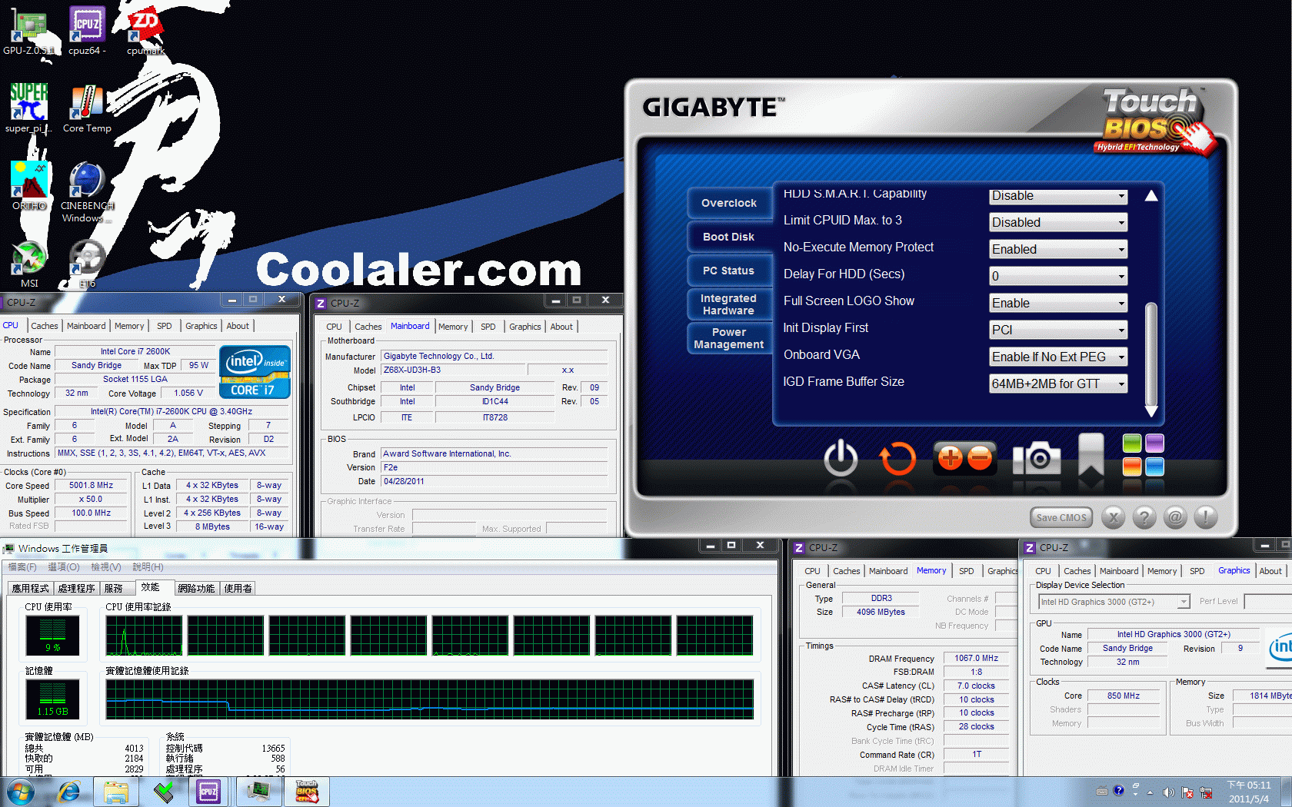Open SPD tab in the CPU-Z Mainboard window

point(488,327)
